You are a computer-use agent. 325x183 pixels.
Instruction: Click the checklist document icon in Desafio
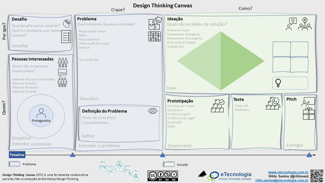(x=66, y=37)
